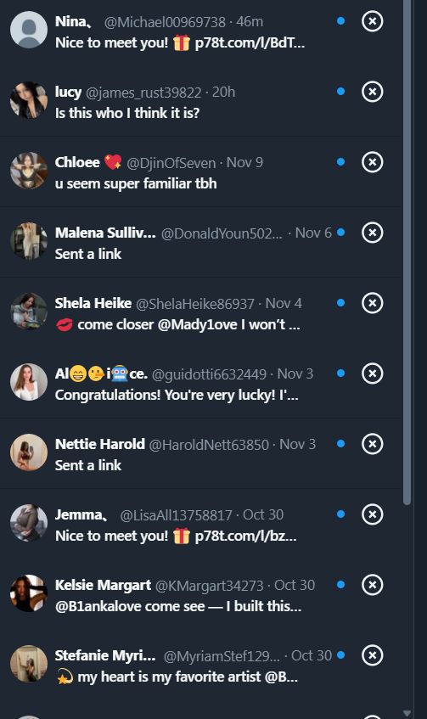Dismiss Kelsie Margart's message request
This screenshot has width=427, height=719.
[373, 585]
